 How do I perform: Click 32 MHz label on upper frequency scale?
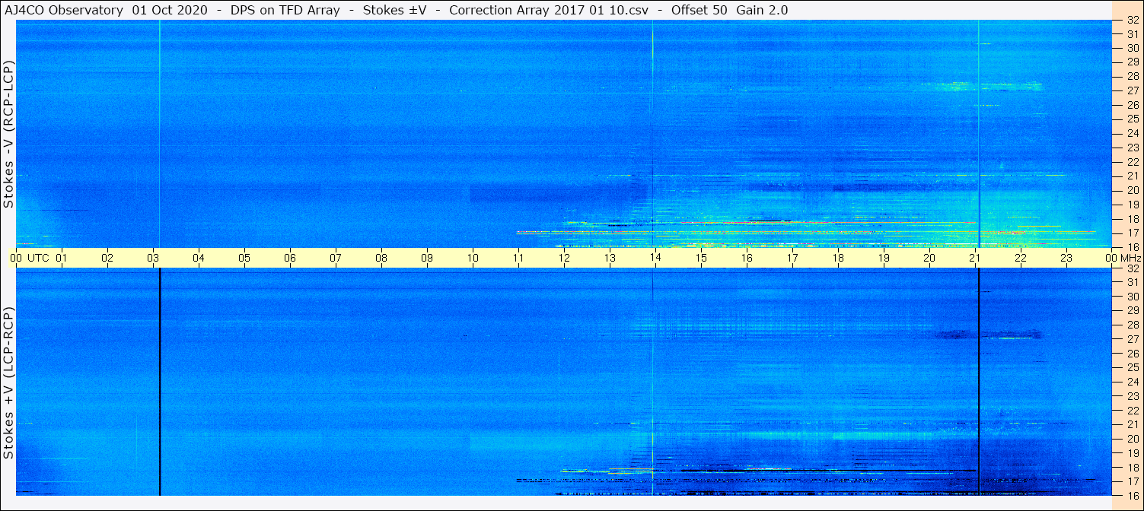tap(1133, 20)
